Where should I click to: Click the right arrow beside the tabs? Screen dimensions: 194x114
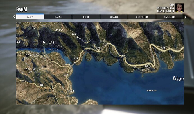tap(186, 17)
